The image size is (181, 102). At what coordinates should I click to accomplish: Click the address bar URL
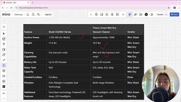click(33, 8)
